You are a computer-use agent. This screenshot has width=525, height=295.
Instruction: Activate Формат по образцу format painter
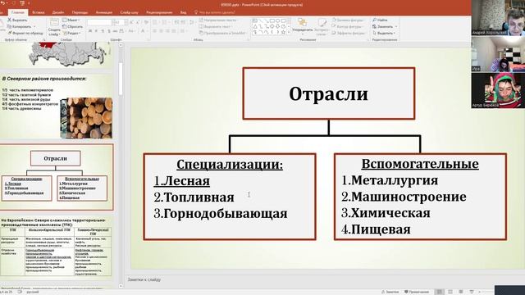[25, 33]
